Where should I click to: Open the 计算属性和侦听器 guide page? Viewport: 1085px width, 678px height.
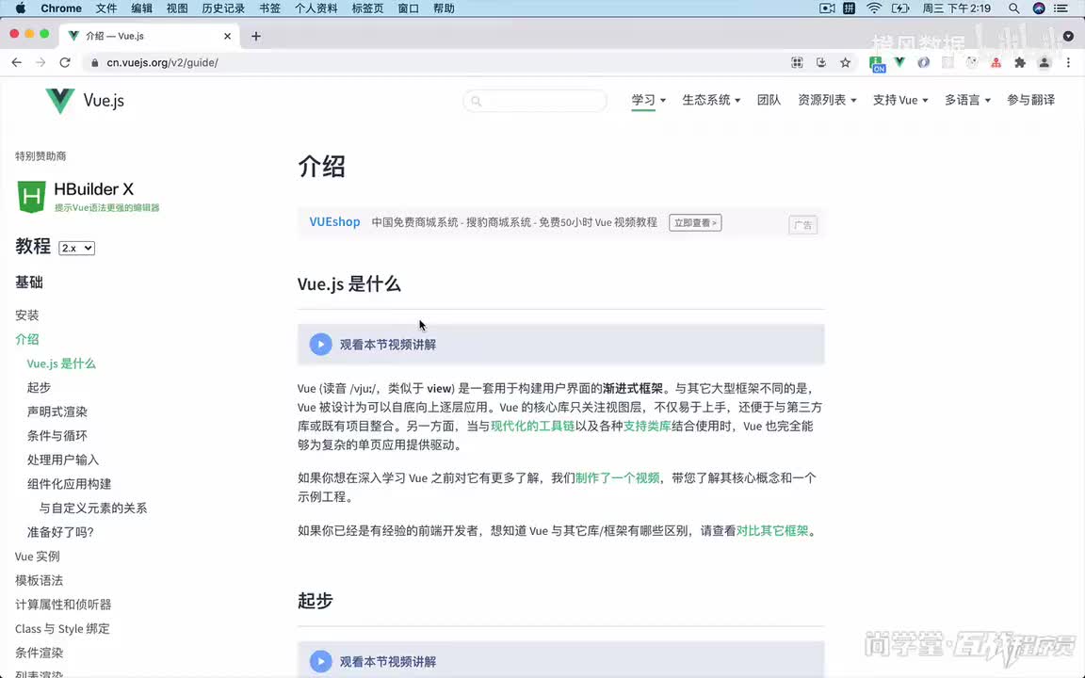63,605
